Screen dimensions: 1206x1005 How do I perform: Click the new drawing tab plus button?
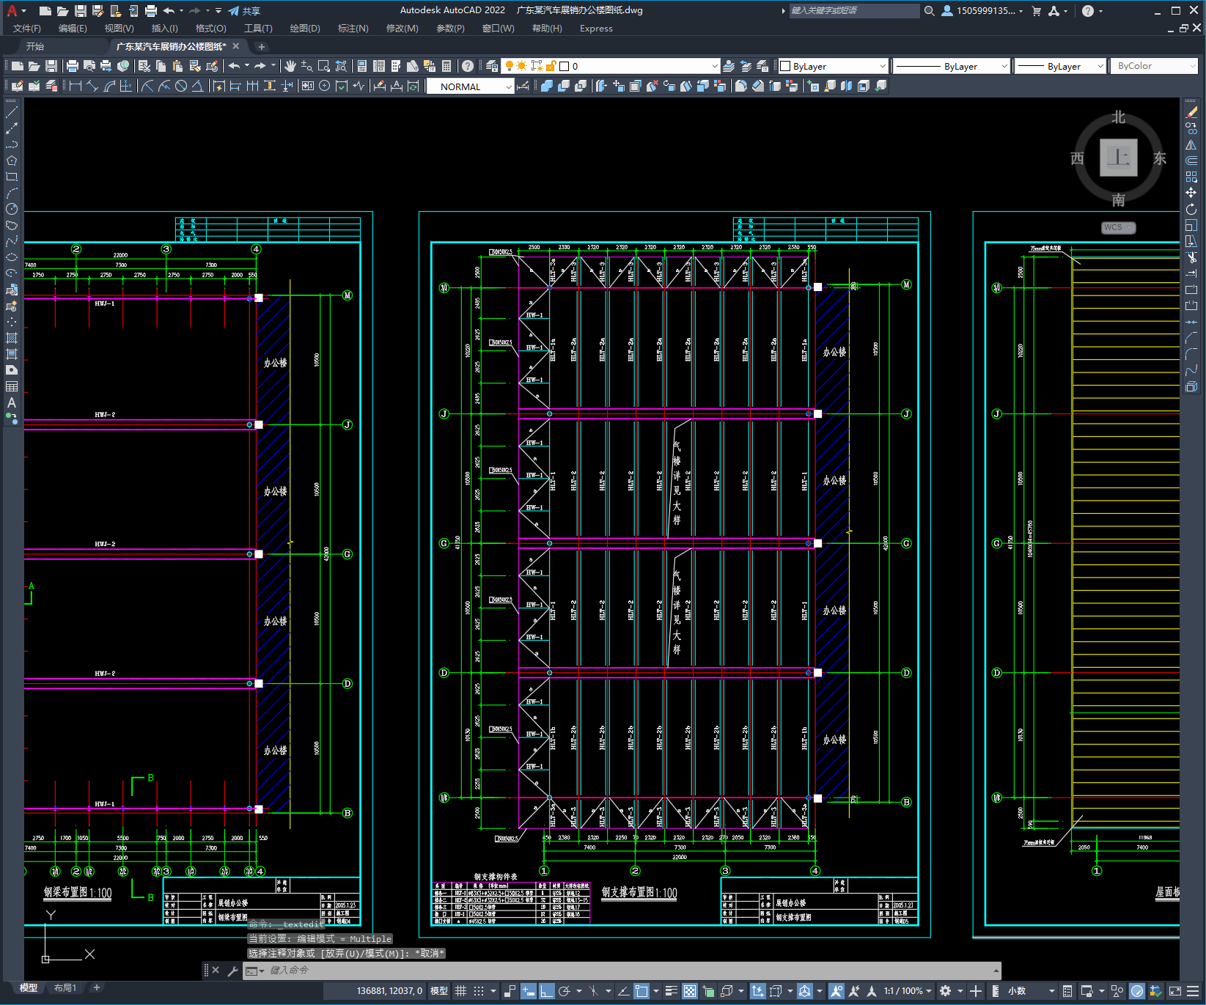pos(262,46)
